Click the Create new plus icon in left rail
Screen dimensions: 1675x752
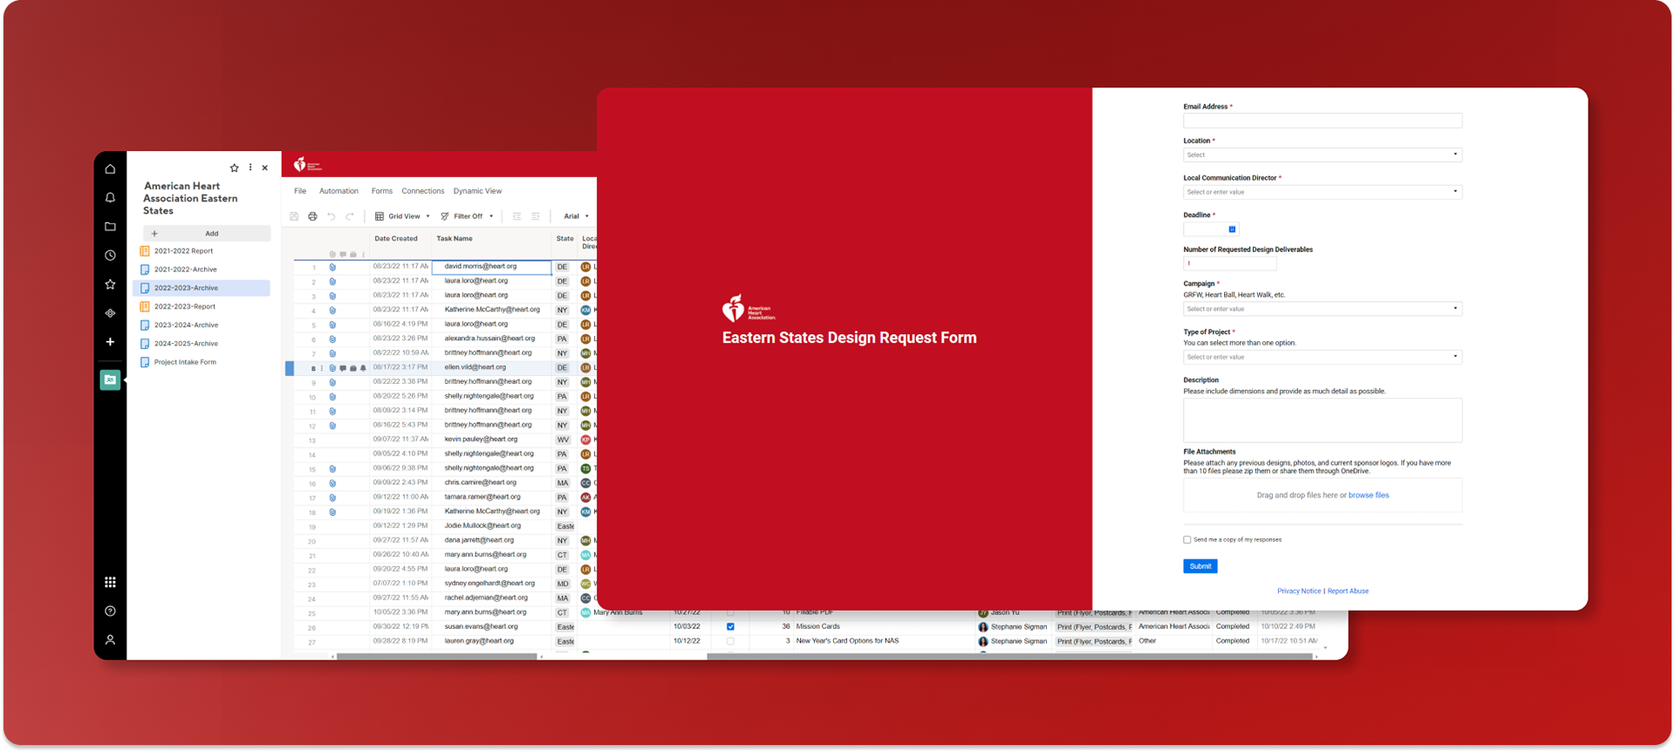110,342
